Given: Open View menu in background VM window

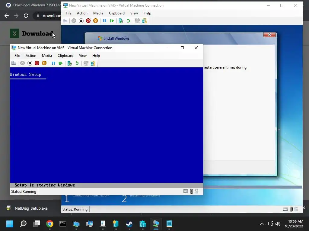Looking at the screenshot, I should 134,13.
